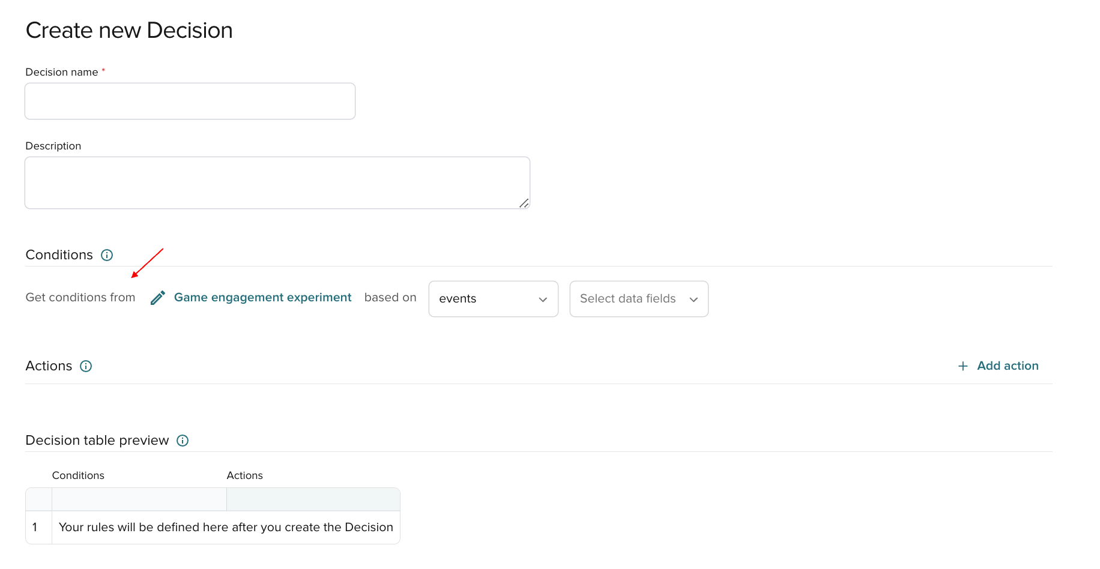The image size is (1100, 569).
Task: Click the Conditions info icon
Action: click(x=107, y=255)
